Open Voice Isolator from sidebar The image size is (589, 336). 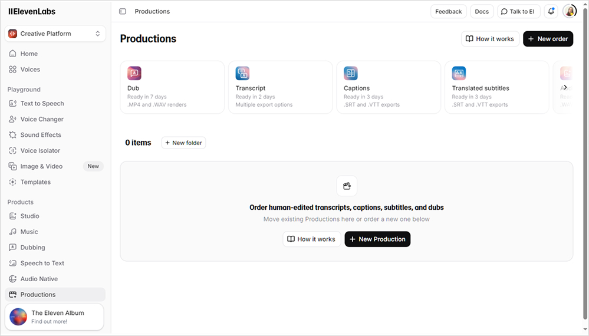(x=40, y=150)
